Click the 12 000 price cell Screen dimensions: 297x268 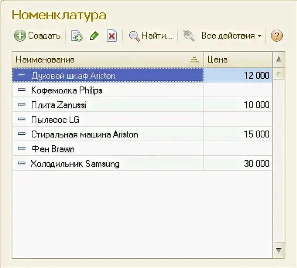coord(238,75)
